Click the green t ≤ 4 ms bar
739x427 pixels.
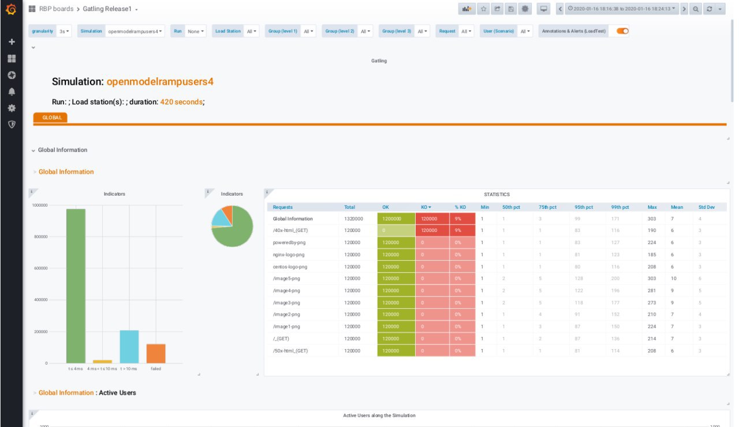tap(76, 286)
